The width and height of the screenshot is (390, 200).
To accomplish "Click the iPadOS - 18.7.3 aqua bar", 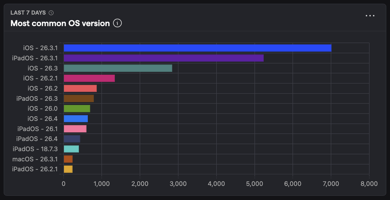I will (71, 149).
